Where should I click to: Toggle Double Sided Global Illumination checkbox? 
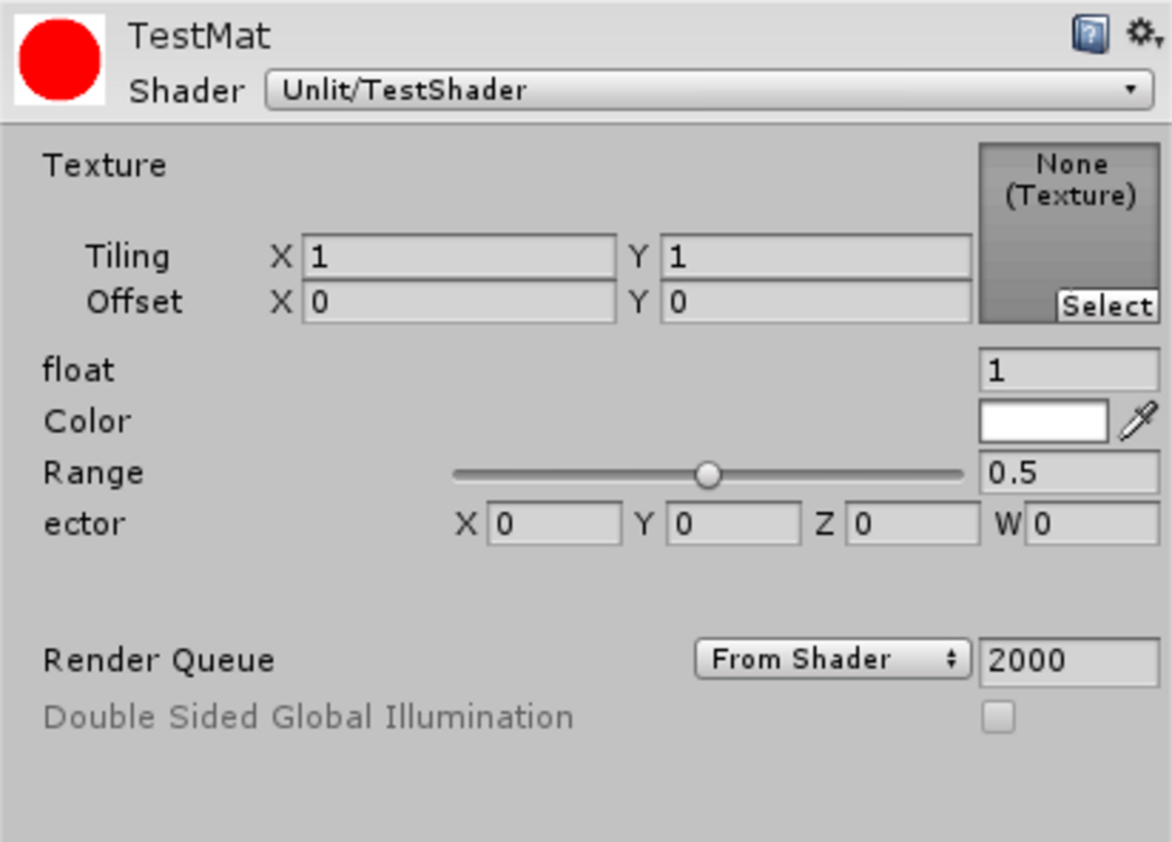[998, 718]
